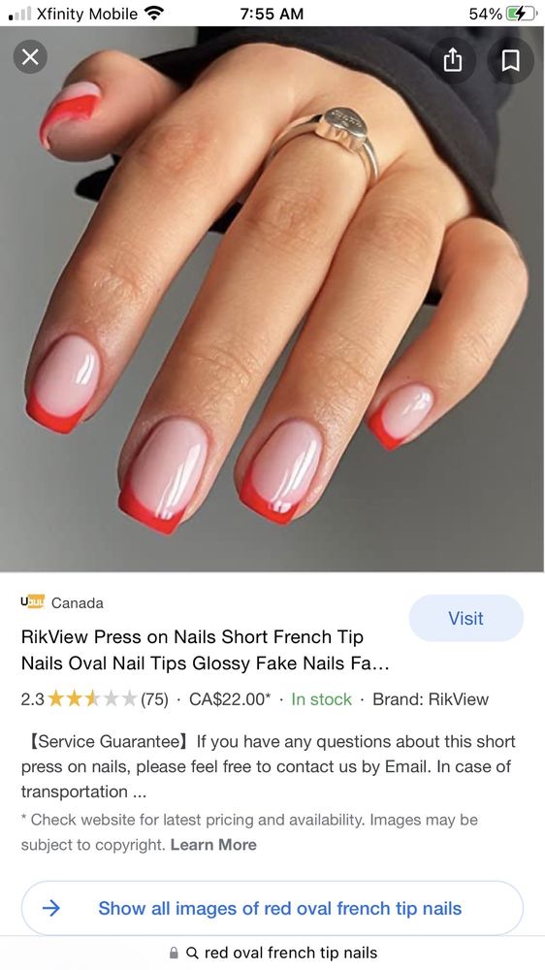Image resolution: width=545 pixels, height=970 pixels.
Task: Open RikView Press on Nails product title
Action: [206, 650]
